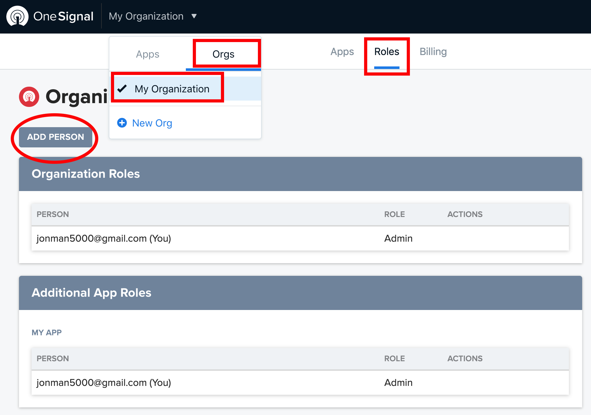Click Admin role in MY APP row

398,382
